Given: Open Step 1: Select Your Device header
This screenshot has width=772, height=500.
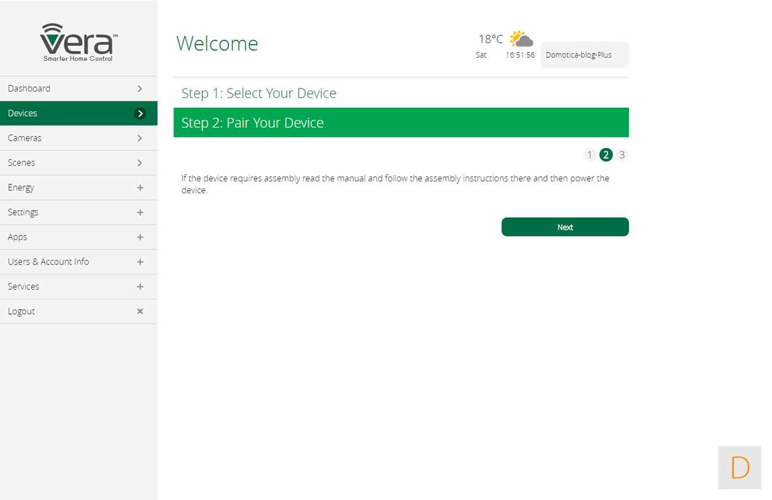Looking at the screenshot, I should tap(259, 93).
